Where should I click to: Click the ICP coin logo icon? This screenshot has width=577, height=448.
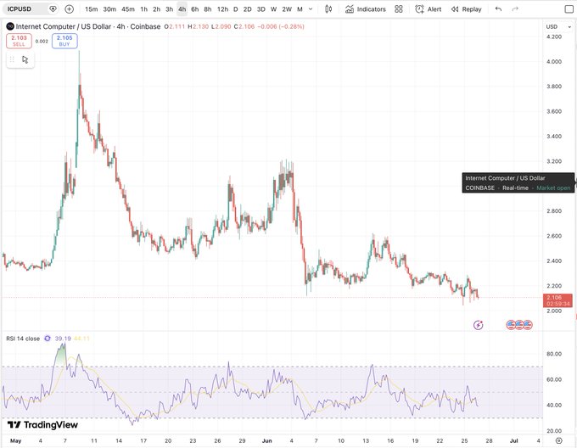pos(10,26)
